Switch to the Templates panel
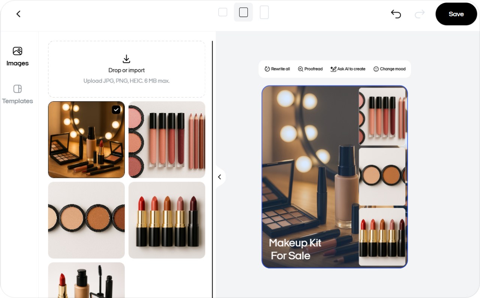This screenshot has height=298, width=480. [x=17, y=93]
